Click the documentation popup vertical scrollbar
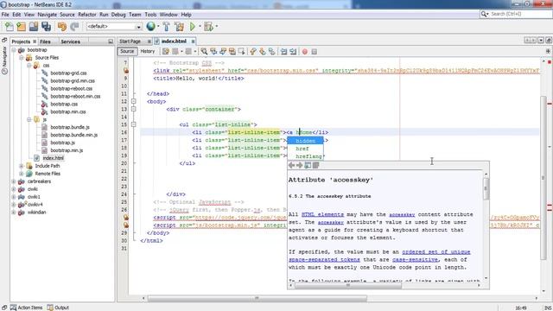The height and width of the screenshot is (311, 553). coord(486,188)
